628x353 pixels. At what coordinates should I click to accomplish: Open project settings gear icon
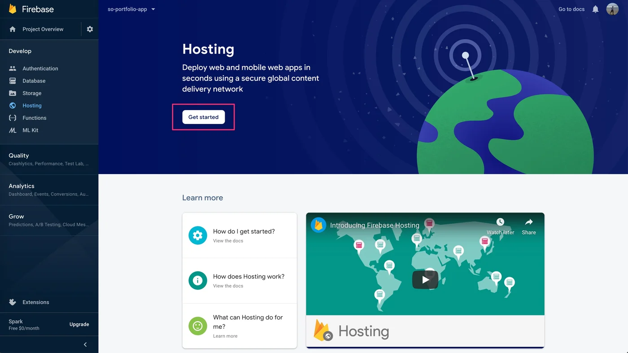click(x=90, y=29)
